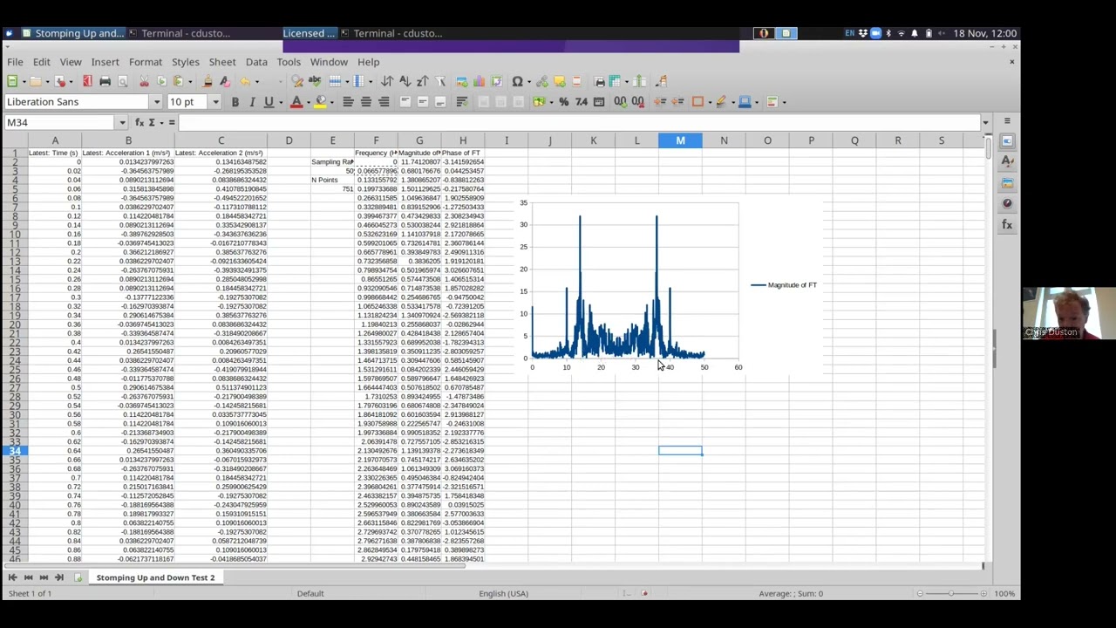This screenshot has width=1116, height=628.
Task: Open the Sheet menu
Action: (222, 62)
